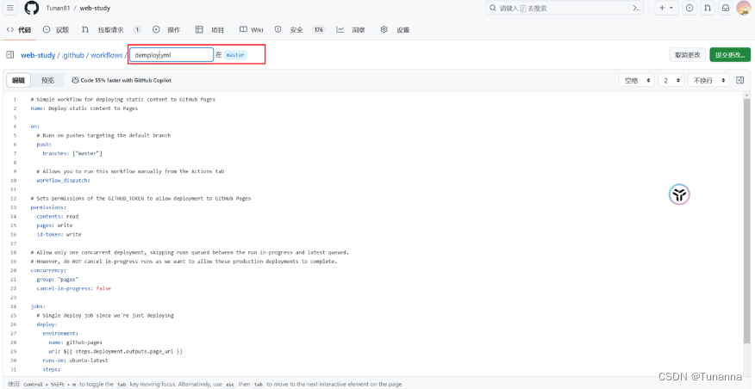
Task: Switch to the 操作 tab
Action: (166, 30)
